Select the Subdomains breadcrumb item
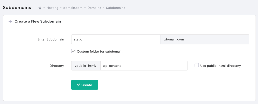Viewport: 258px width, 104px height. click(115, 8)
